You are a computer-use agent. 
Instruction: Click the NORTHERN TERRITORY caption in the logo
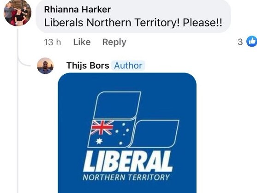tap(126, 177)
